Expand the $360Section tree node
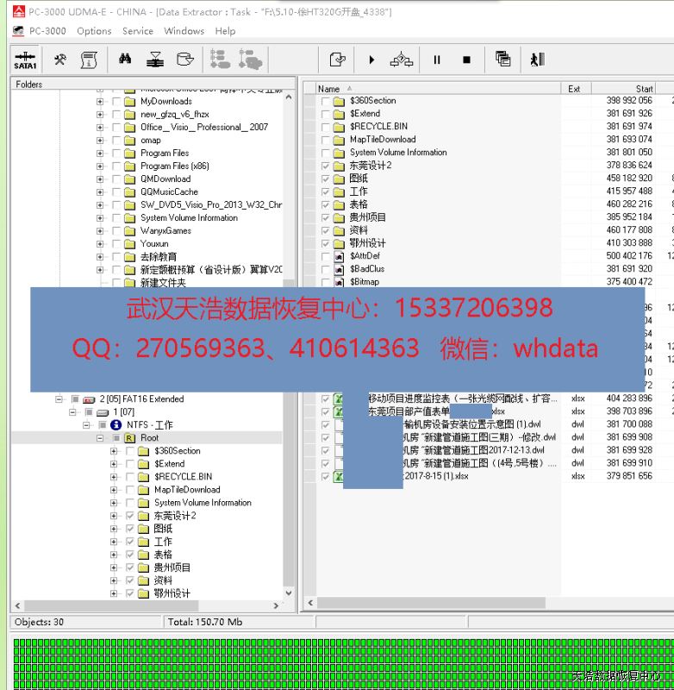 [114, 451]
